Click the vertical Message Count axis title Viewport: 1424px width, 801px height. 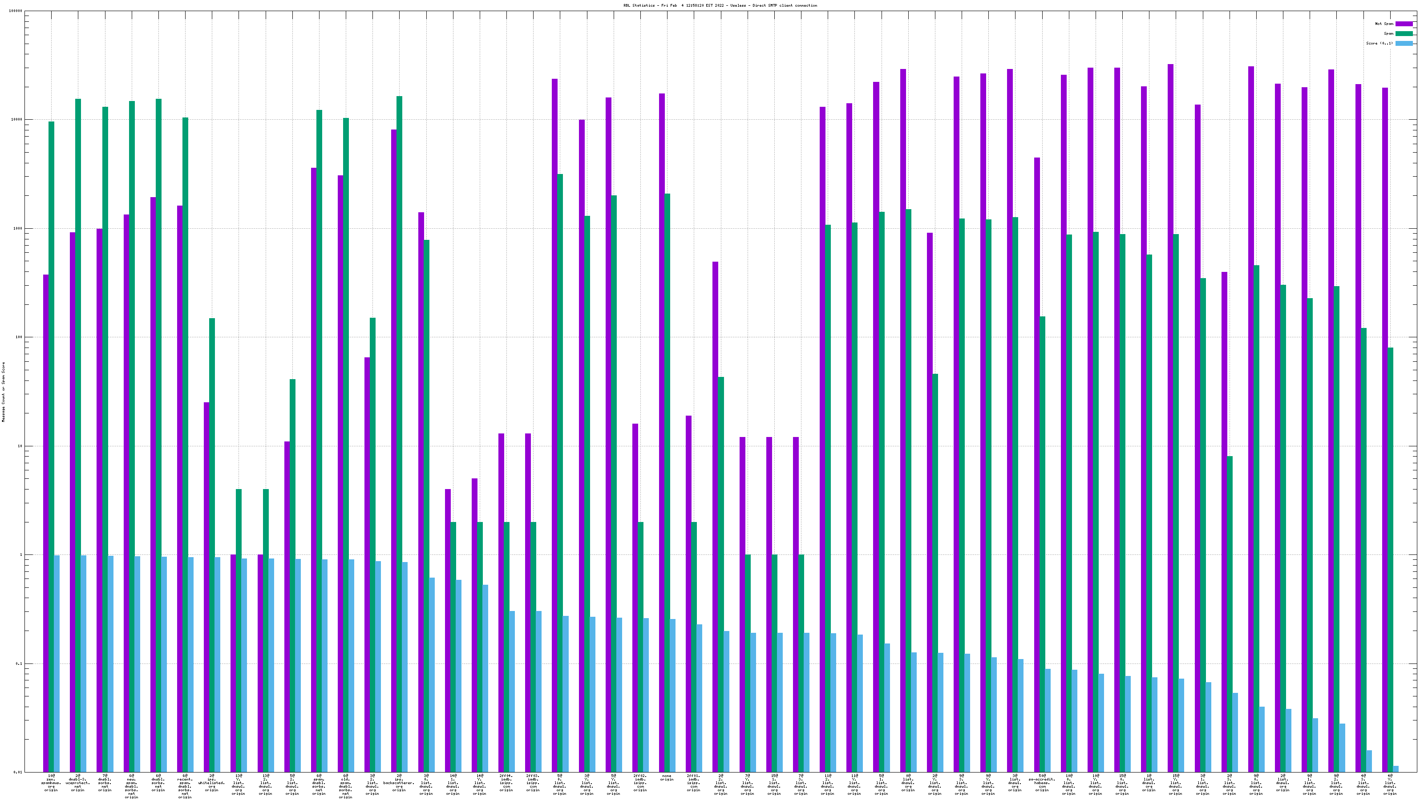(x=3, y=392)
